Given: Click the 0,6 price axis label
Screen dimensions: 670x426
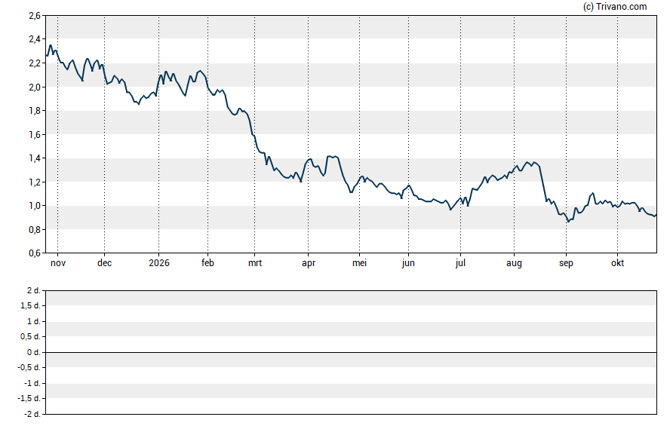Looking at the screenshot, I should [35, 253].
